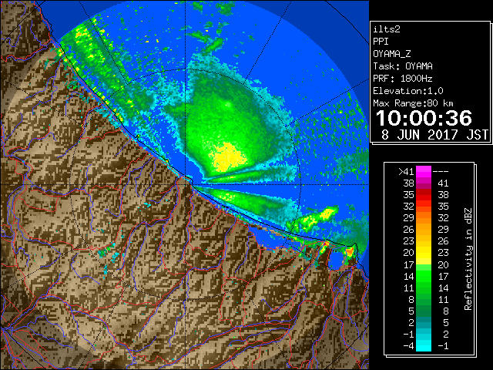Select the "Task: OYAMA" line

coord(403,66)
